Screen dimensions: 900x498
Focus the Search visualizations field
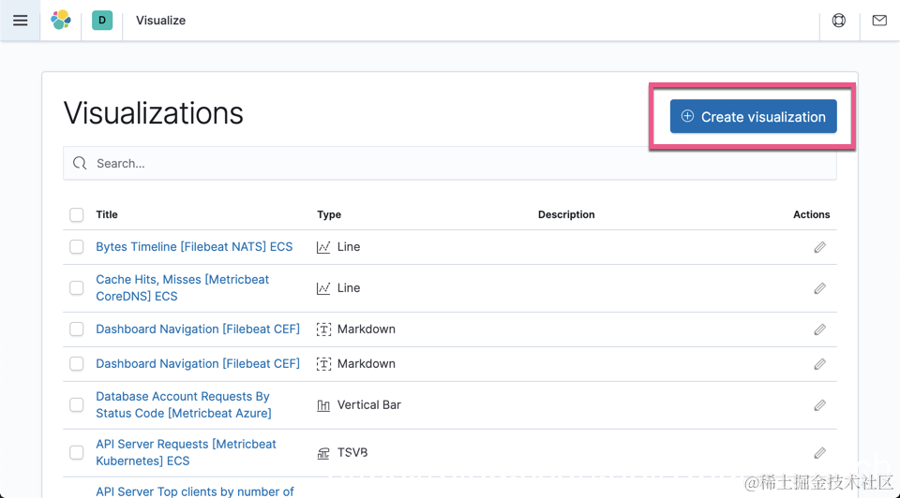[449, 163]
